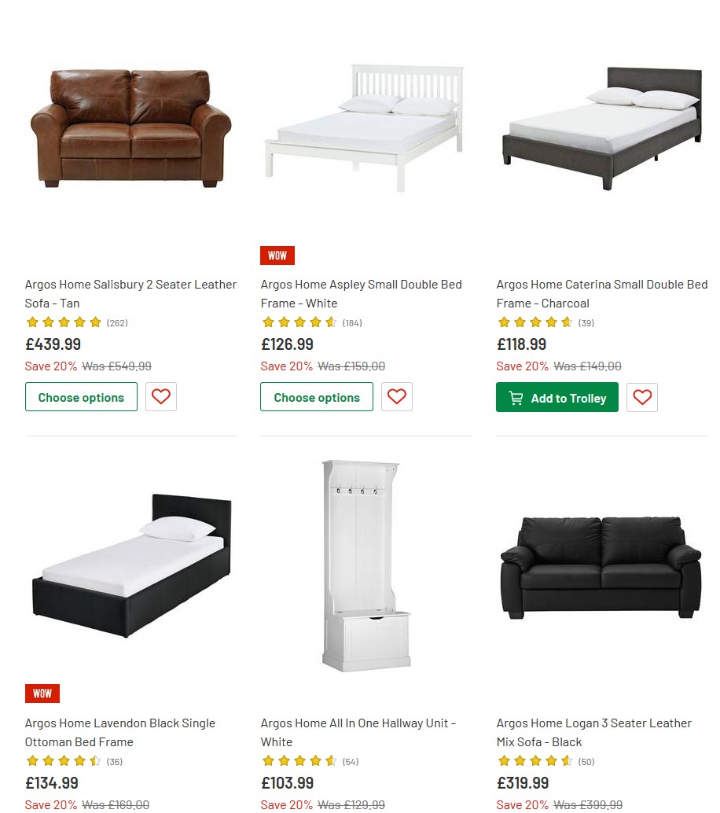Click the heart icon for the Aspley bed frame

tap(396, 397)
